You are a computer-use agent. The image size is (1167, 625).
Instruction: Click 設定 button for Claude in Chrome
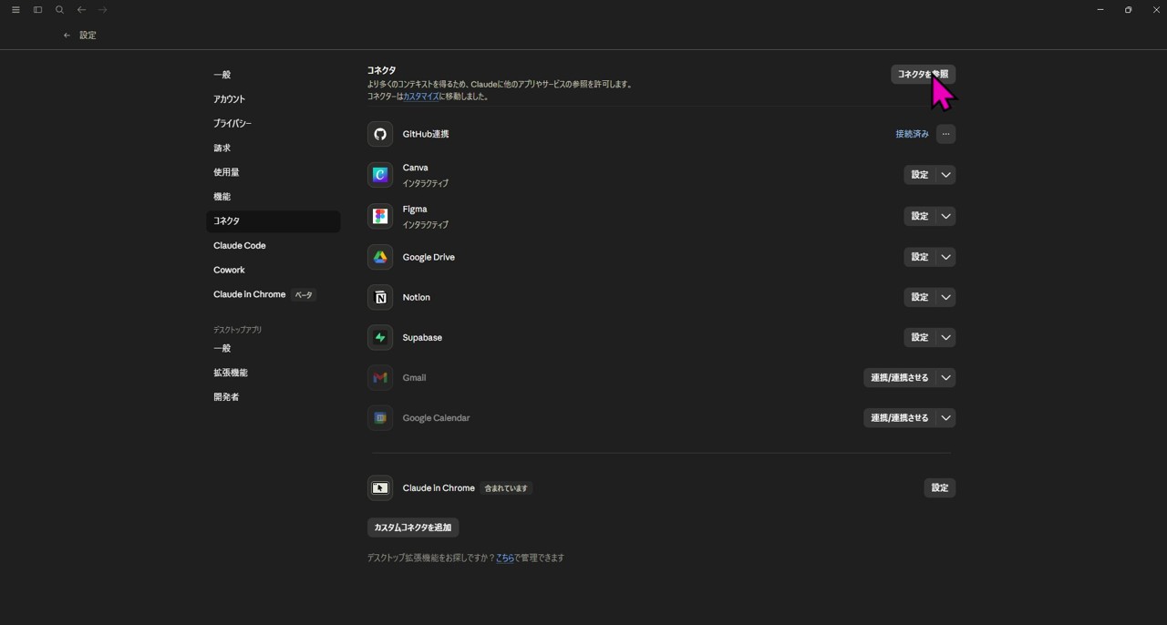pyautogui.click(x=939, y=488)
